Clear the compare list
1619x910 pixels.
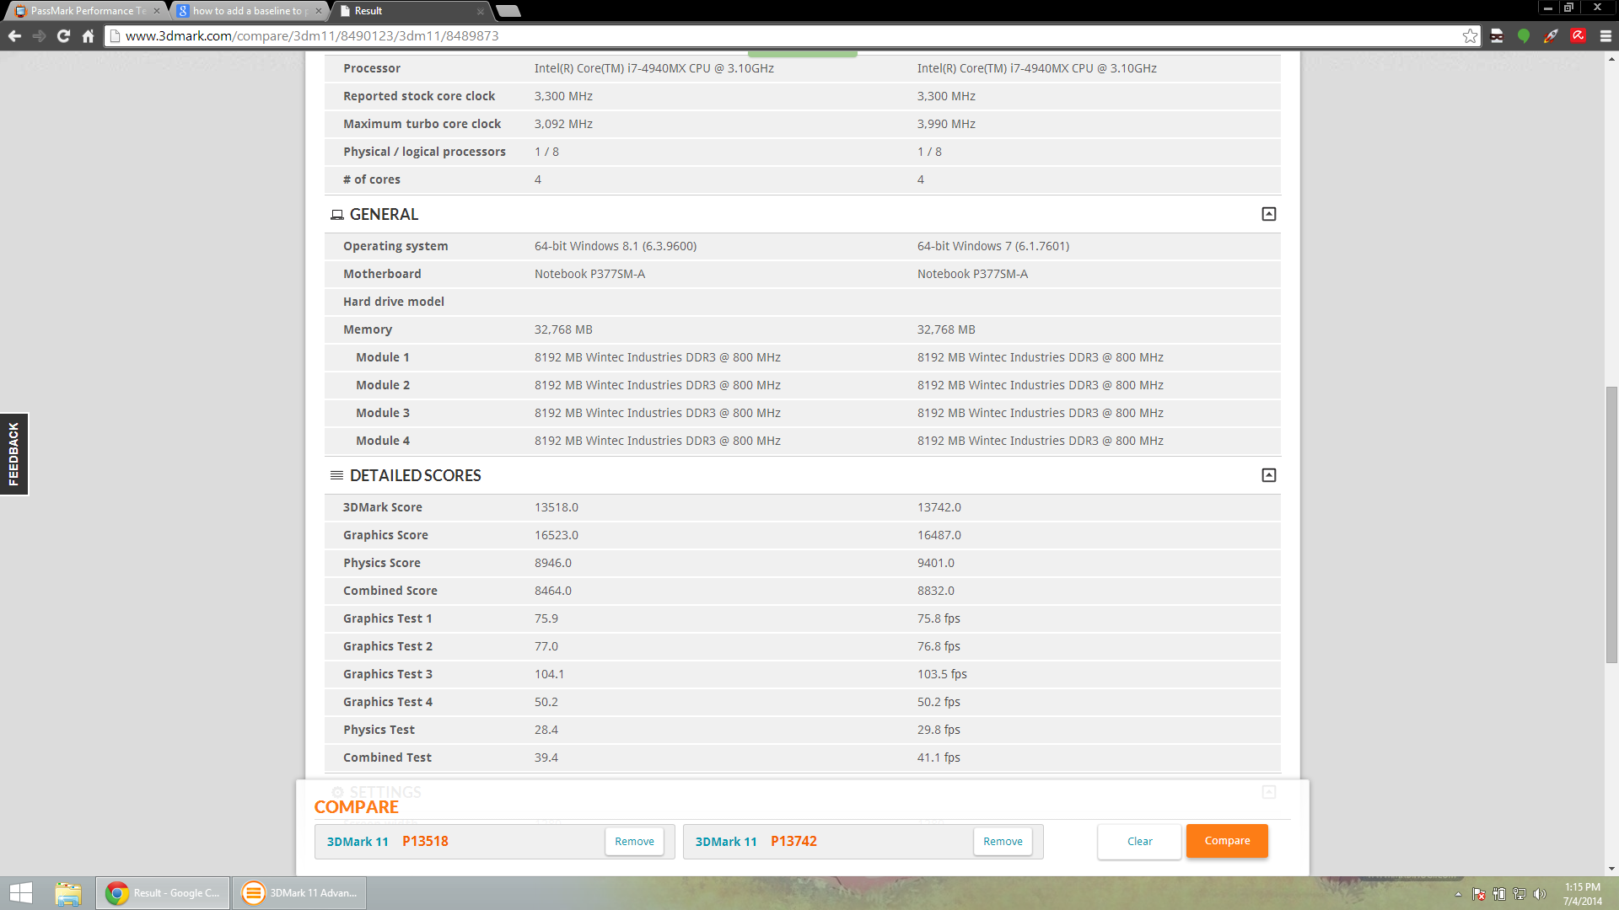click(1139, 841)
